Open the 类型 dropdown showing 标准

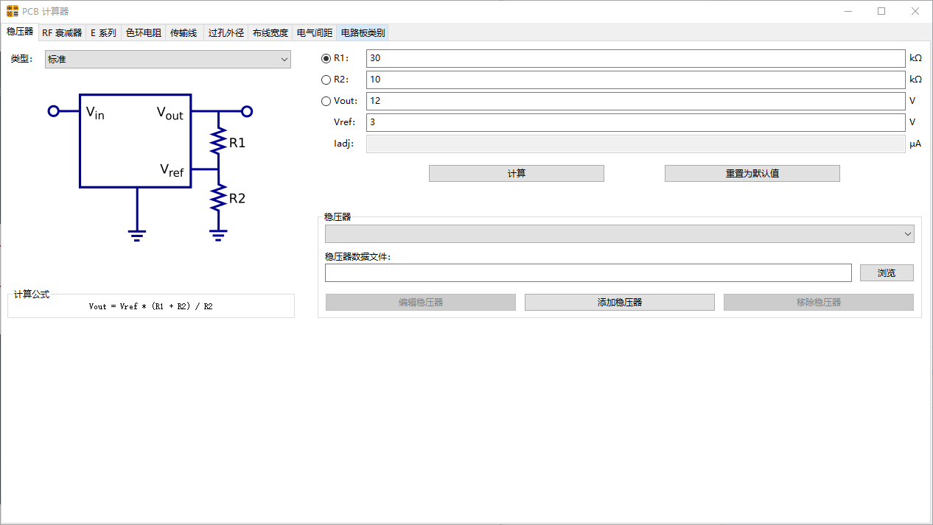[168, 60]
